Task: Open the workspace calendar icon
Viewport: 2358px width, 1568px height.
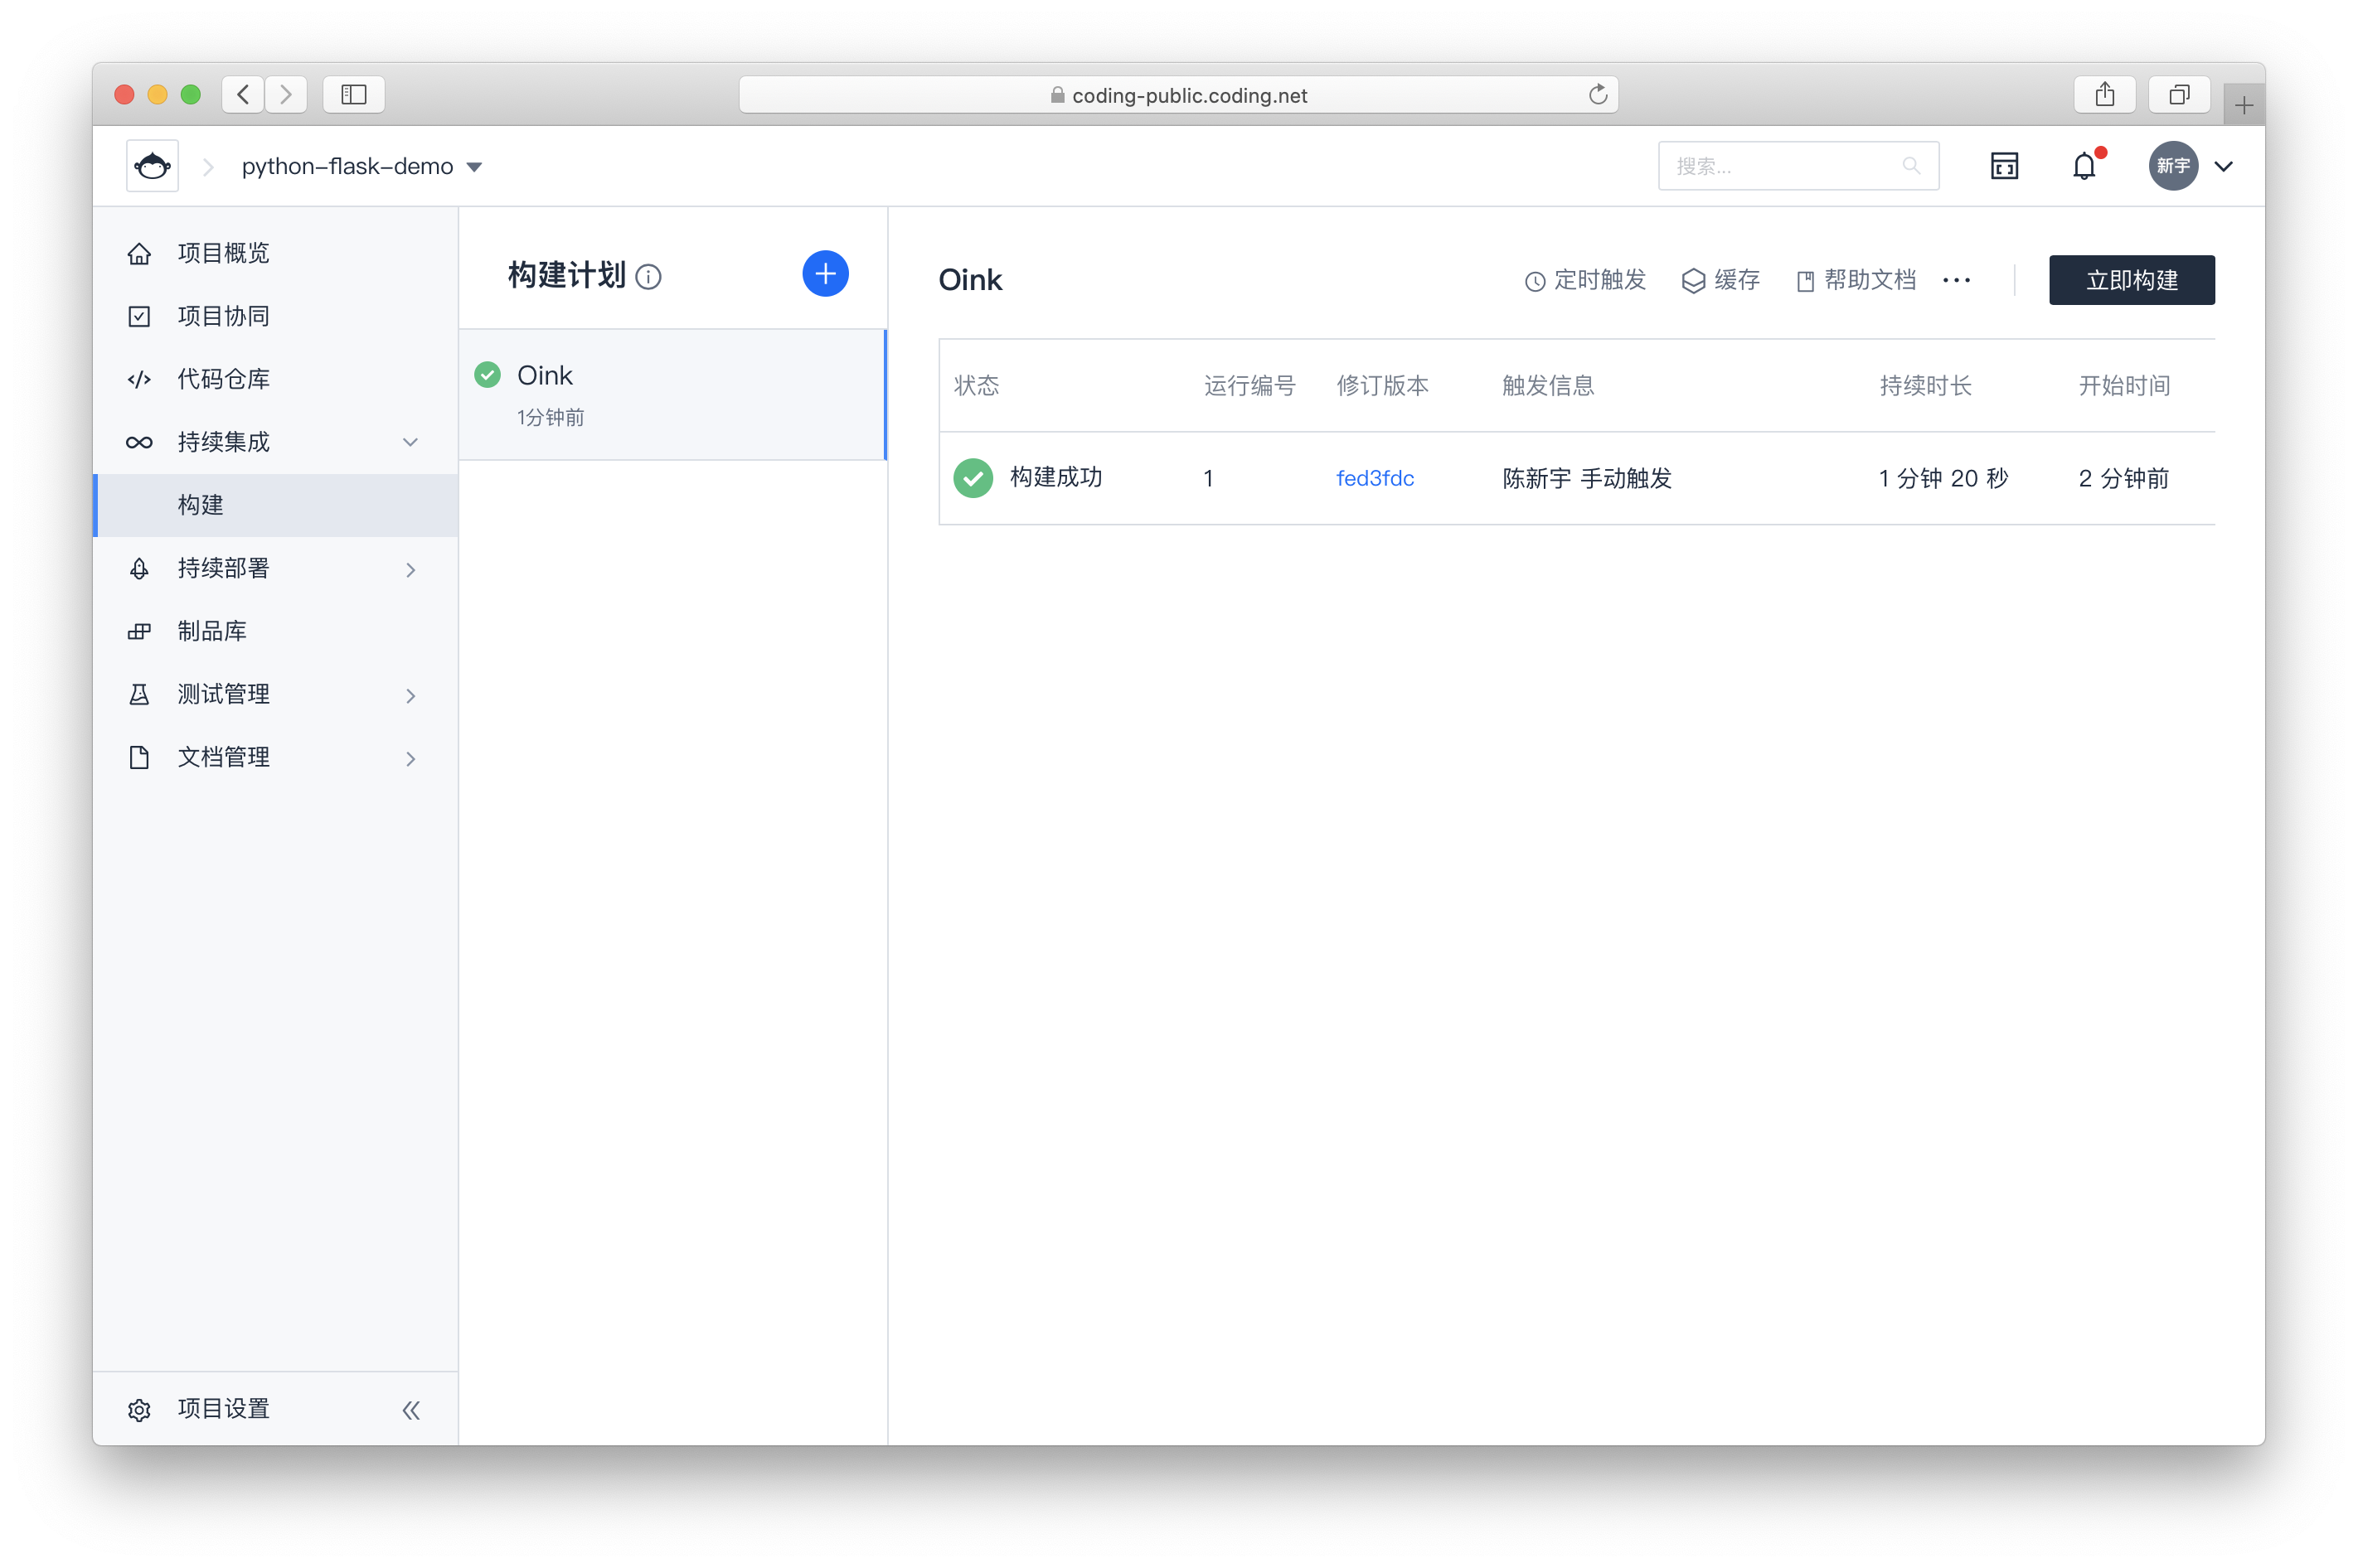Action: coord(2004,166)
